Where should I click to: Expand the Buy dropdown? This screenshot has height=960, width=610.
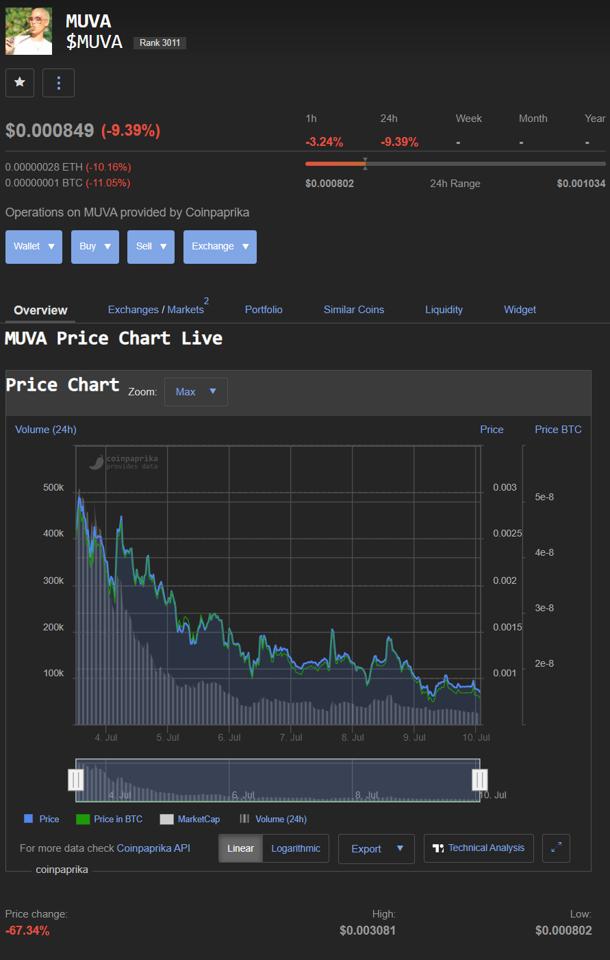coord(95,247)
